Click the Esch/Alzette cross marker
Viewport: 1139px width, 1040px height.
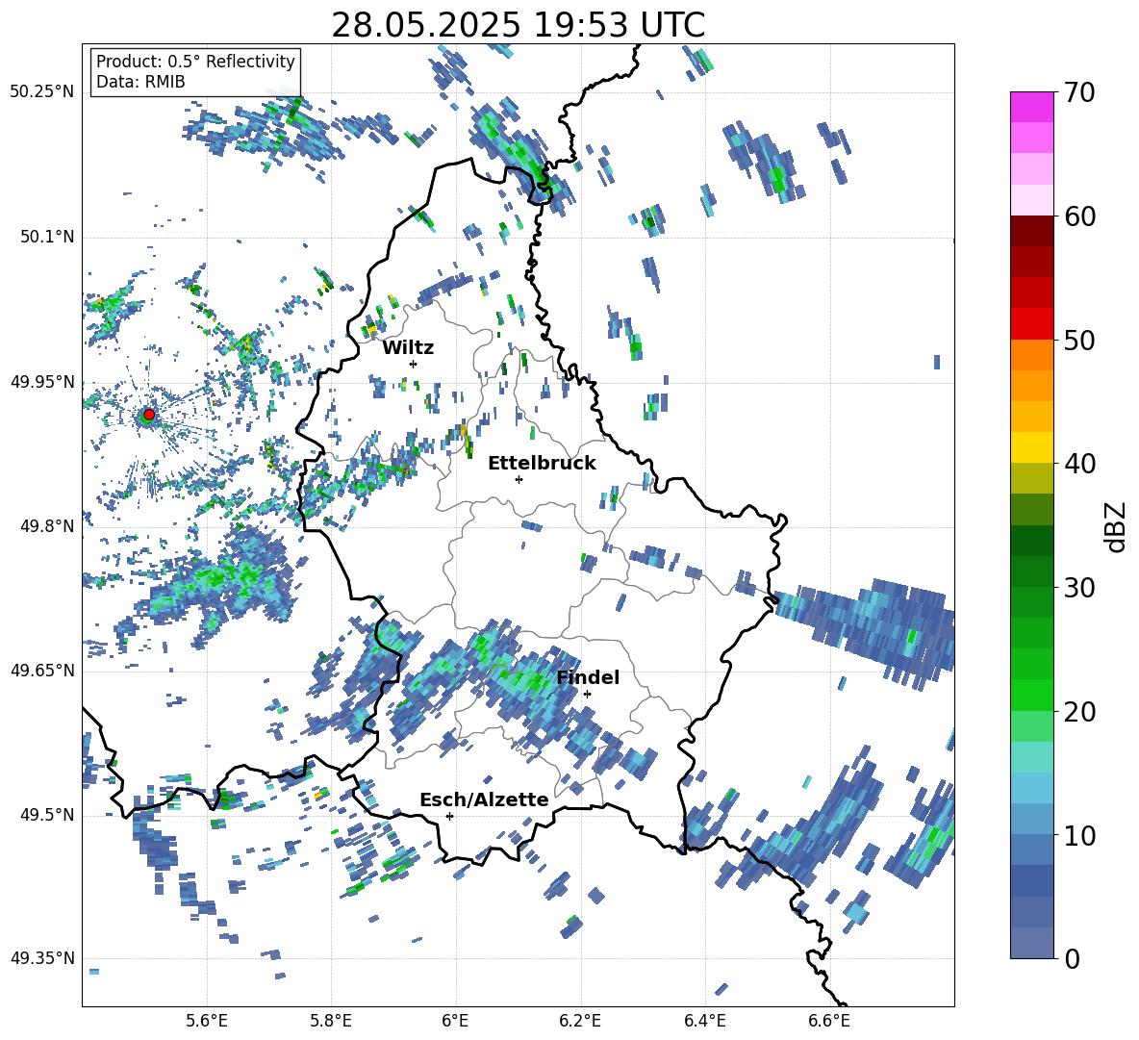click(x=449, y=816)
